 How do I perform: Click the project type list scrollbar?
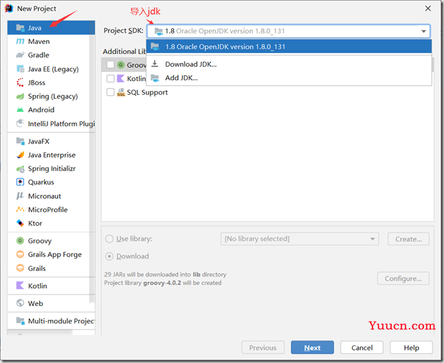click(92, 161)
